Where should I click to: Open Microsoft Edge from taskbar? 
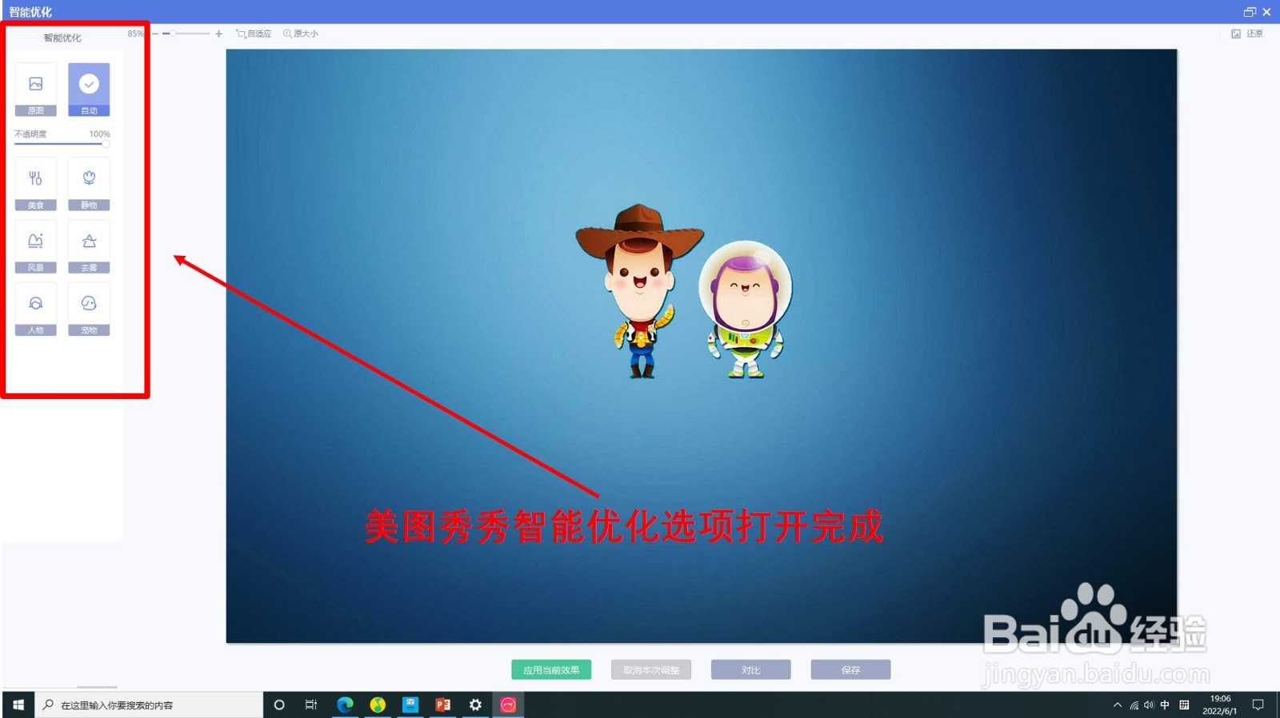tap(345, 704)
